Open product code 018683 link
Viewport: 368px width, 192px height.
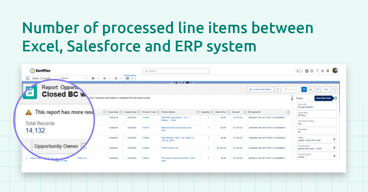(x=146, y=148)
